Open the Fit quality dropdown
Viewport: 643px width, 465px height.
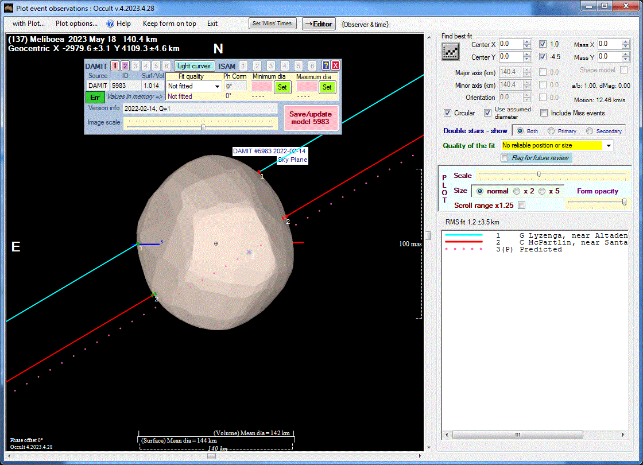click(x=216, y=86)
